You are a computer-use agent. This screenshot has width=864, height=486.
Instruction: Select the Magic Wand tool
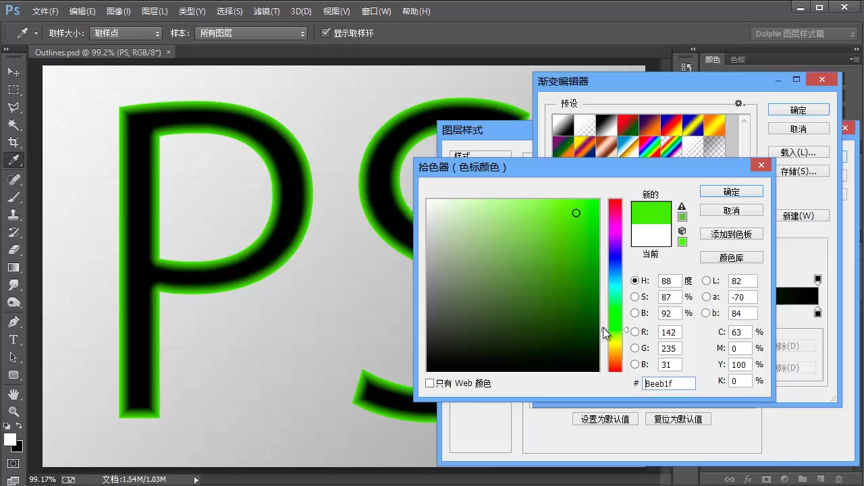pos(13,125)
